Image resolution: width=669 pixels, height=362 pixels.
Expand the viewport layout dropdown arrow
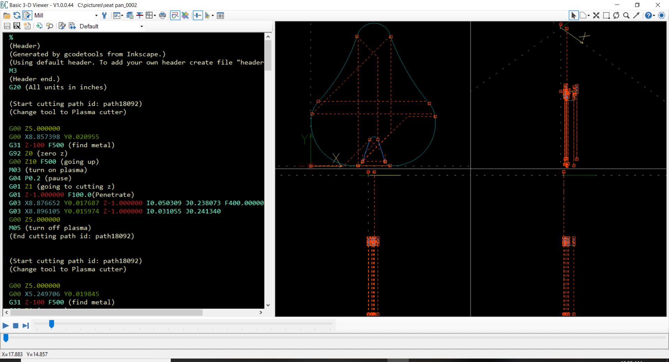[x=155, y=16]
